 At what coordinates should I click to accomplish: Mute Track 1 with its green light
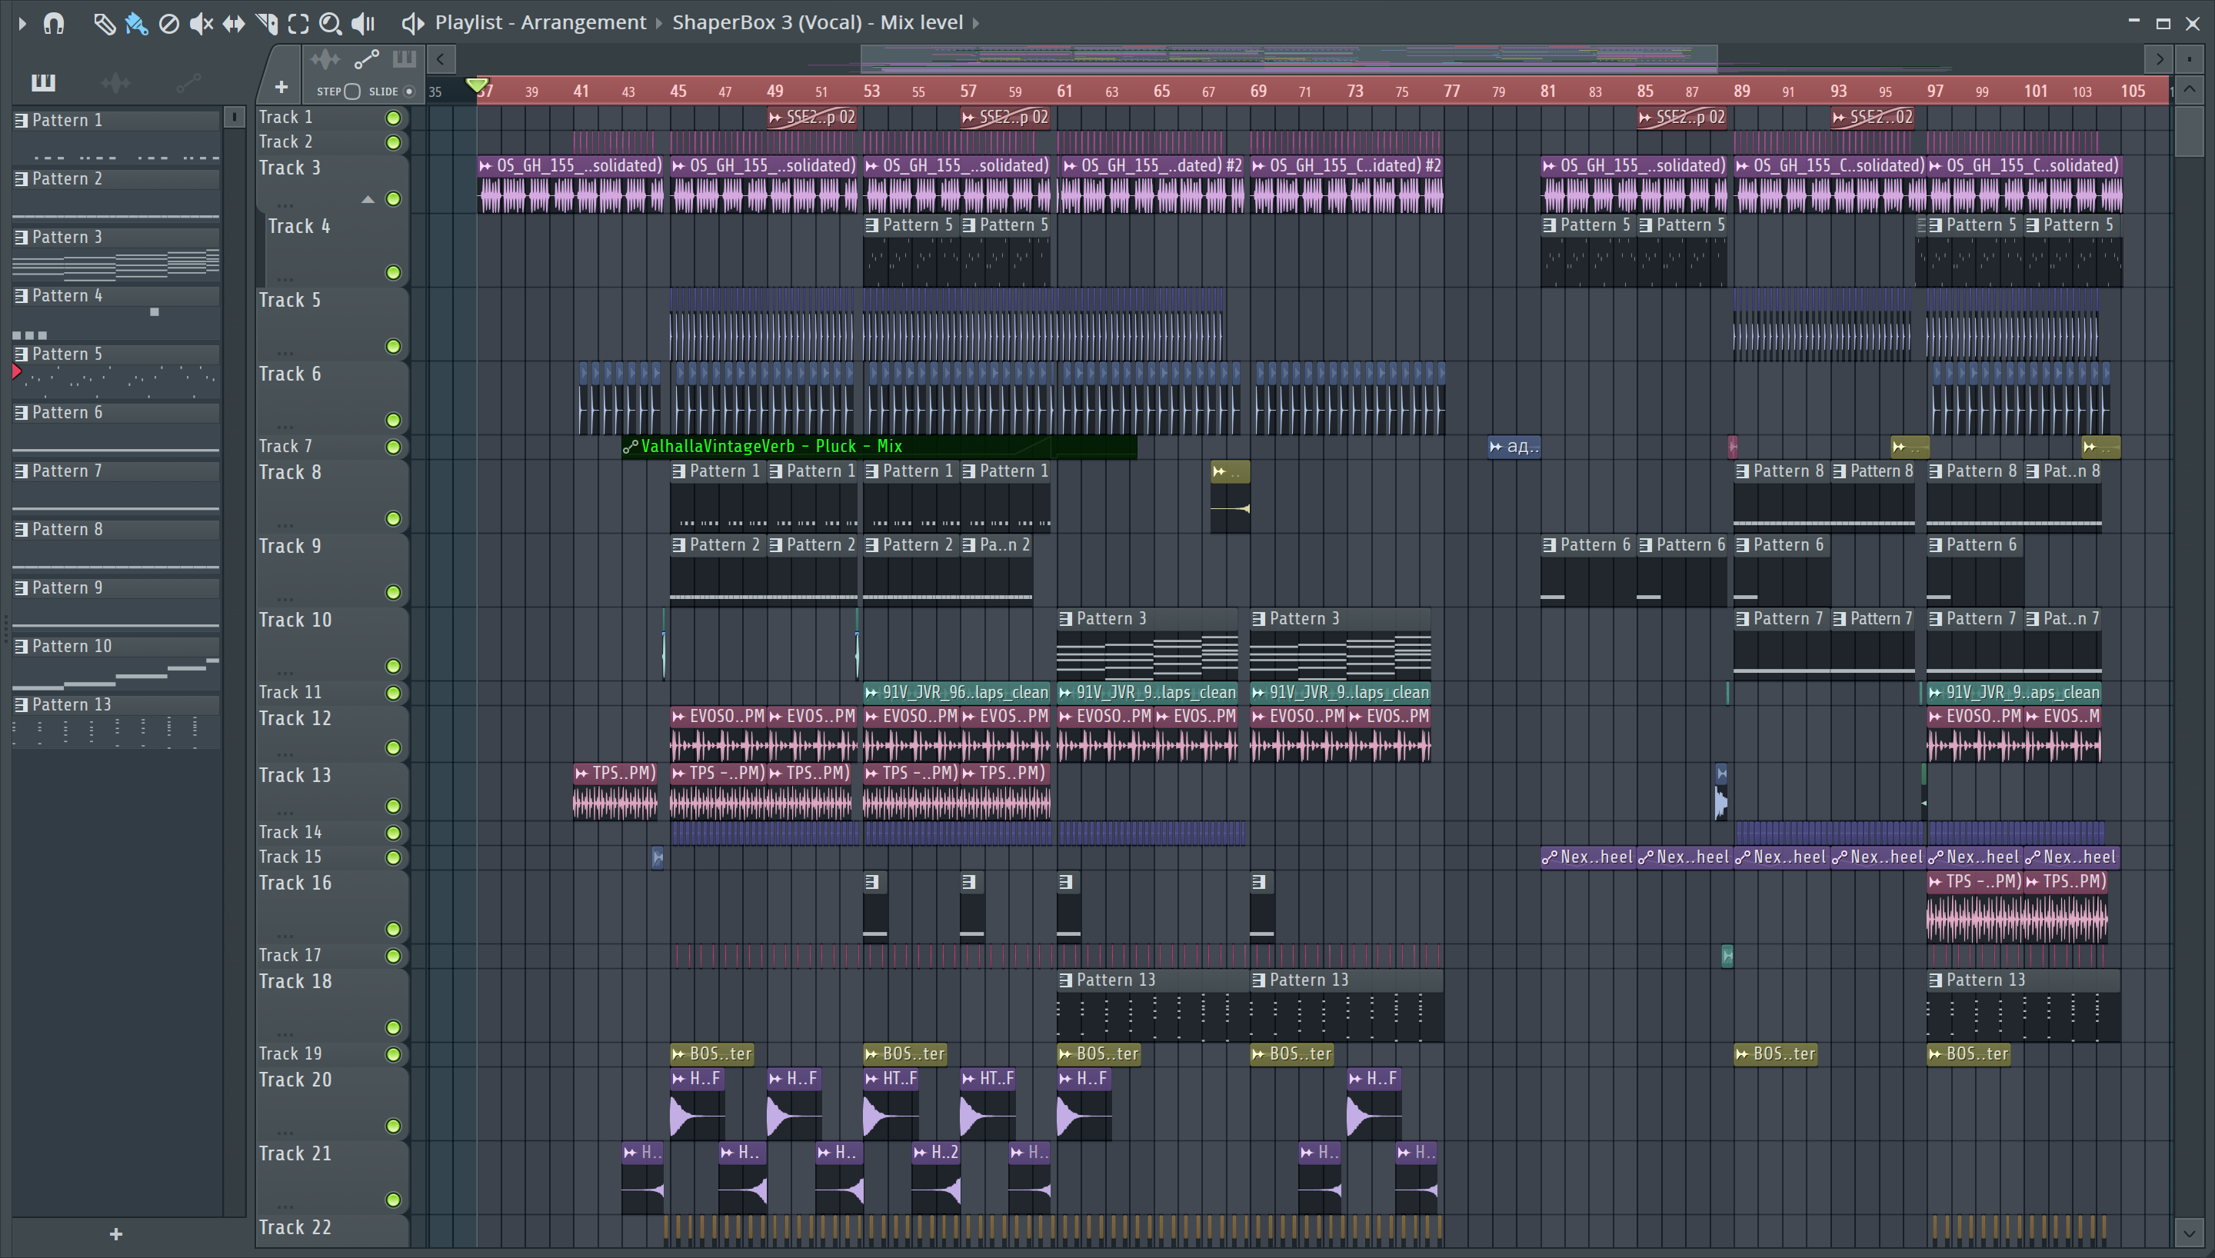tap(393, 118)
